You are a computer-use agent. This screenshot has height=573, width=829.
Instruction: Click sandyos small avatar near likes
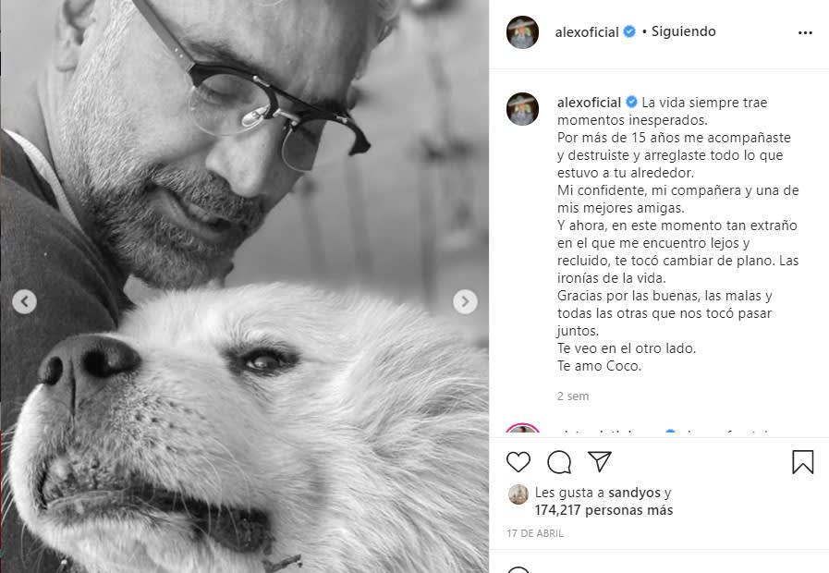click(x=518, y=494)
